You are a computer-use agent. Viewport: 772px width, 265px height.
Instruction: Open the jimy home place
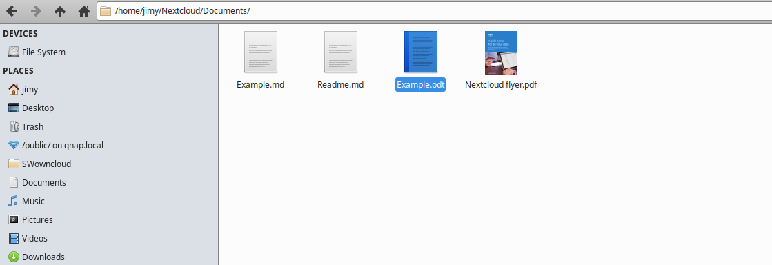coord(109,90)
